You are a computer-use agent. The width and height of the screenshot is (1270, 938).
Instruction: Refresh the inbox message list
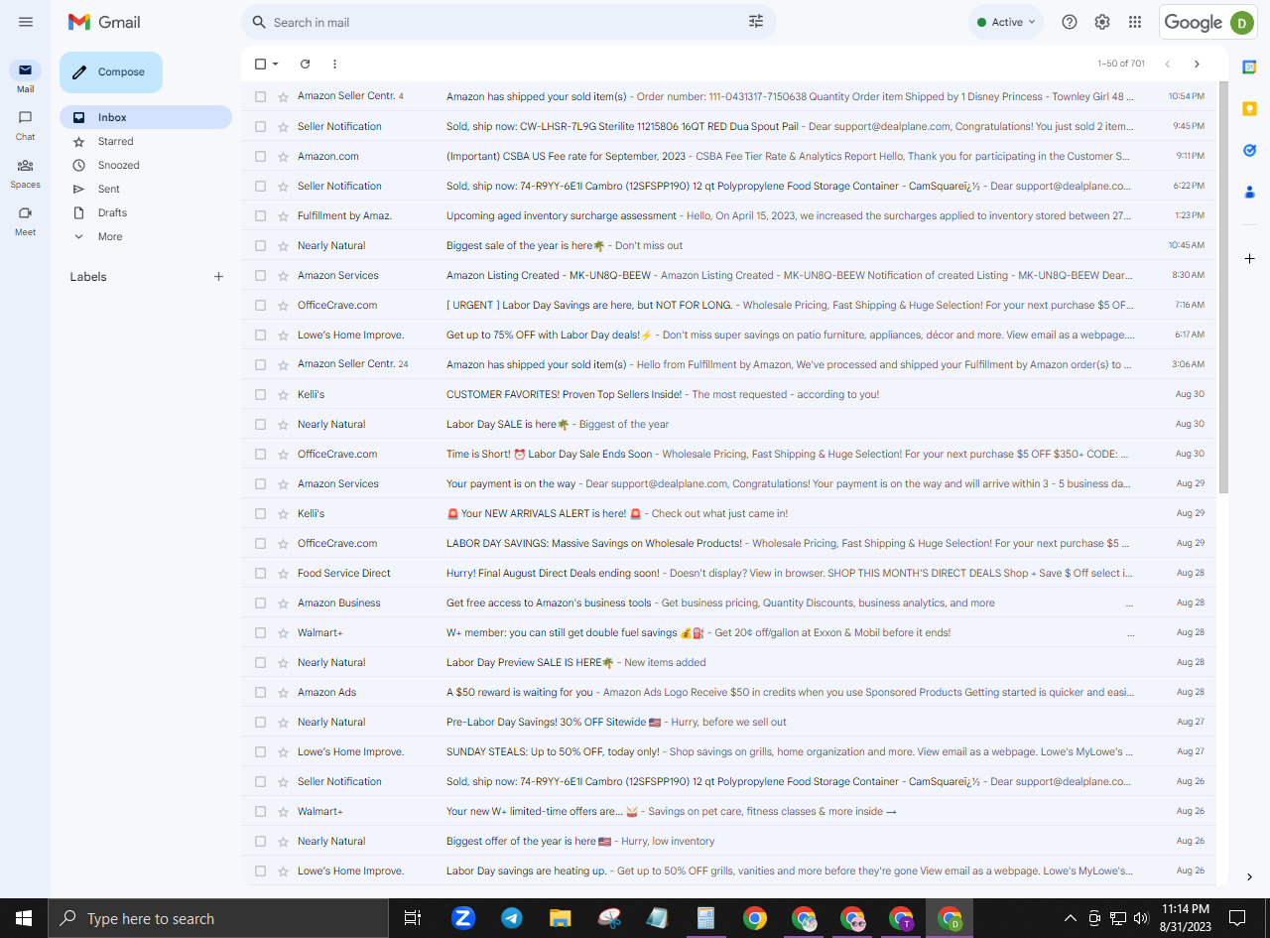pos(306,64)
